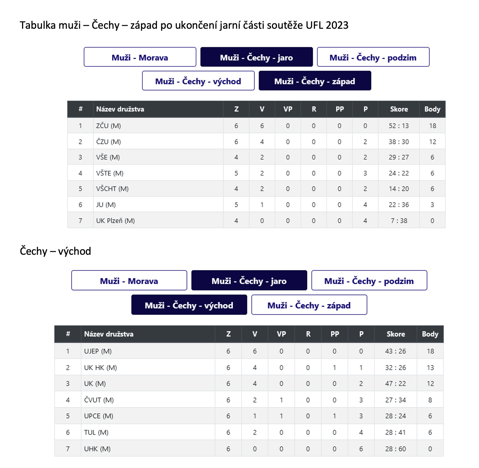Click Body column header in top table
The width and height of the screenshot is (479, 468).
click(x=432, y=109)
